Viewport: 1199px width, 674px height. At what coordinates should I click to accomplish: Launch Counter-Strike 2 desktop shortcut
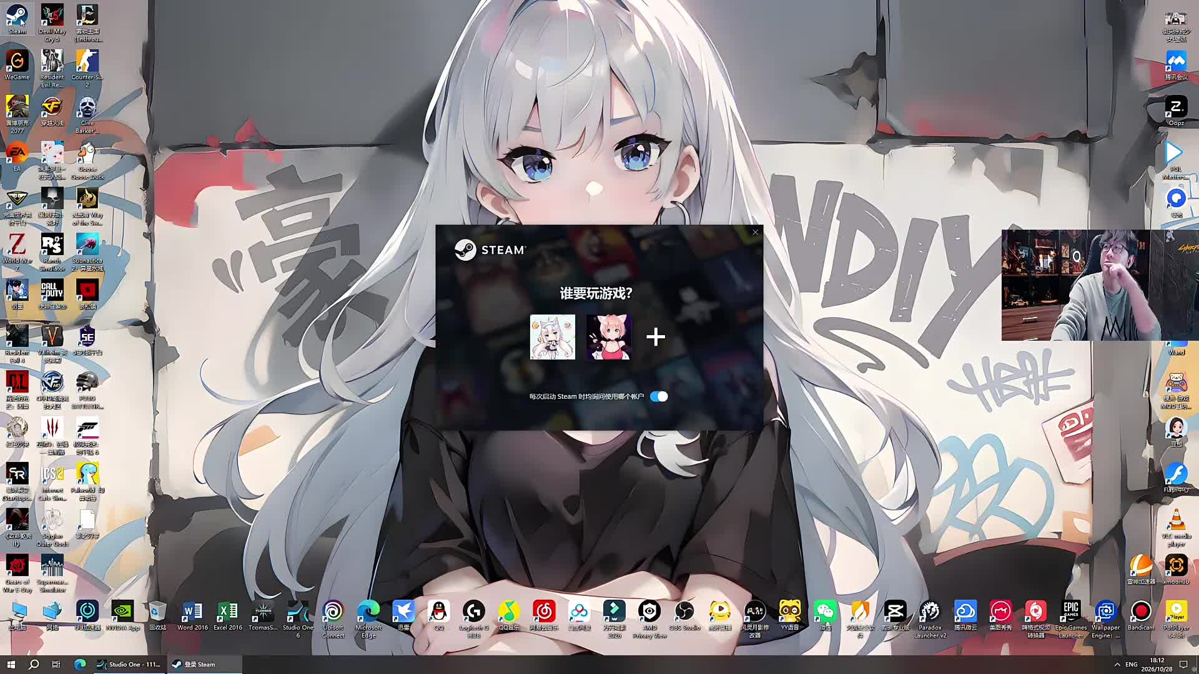click(x=87, y=69)
